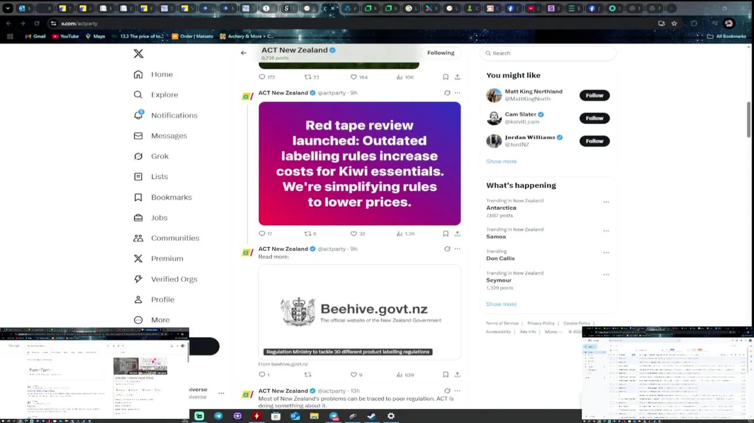The image size is (754, 423).
Task: Click the Terms of Service footer link
Action: tap(502, 323)
